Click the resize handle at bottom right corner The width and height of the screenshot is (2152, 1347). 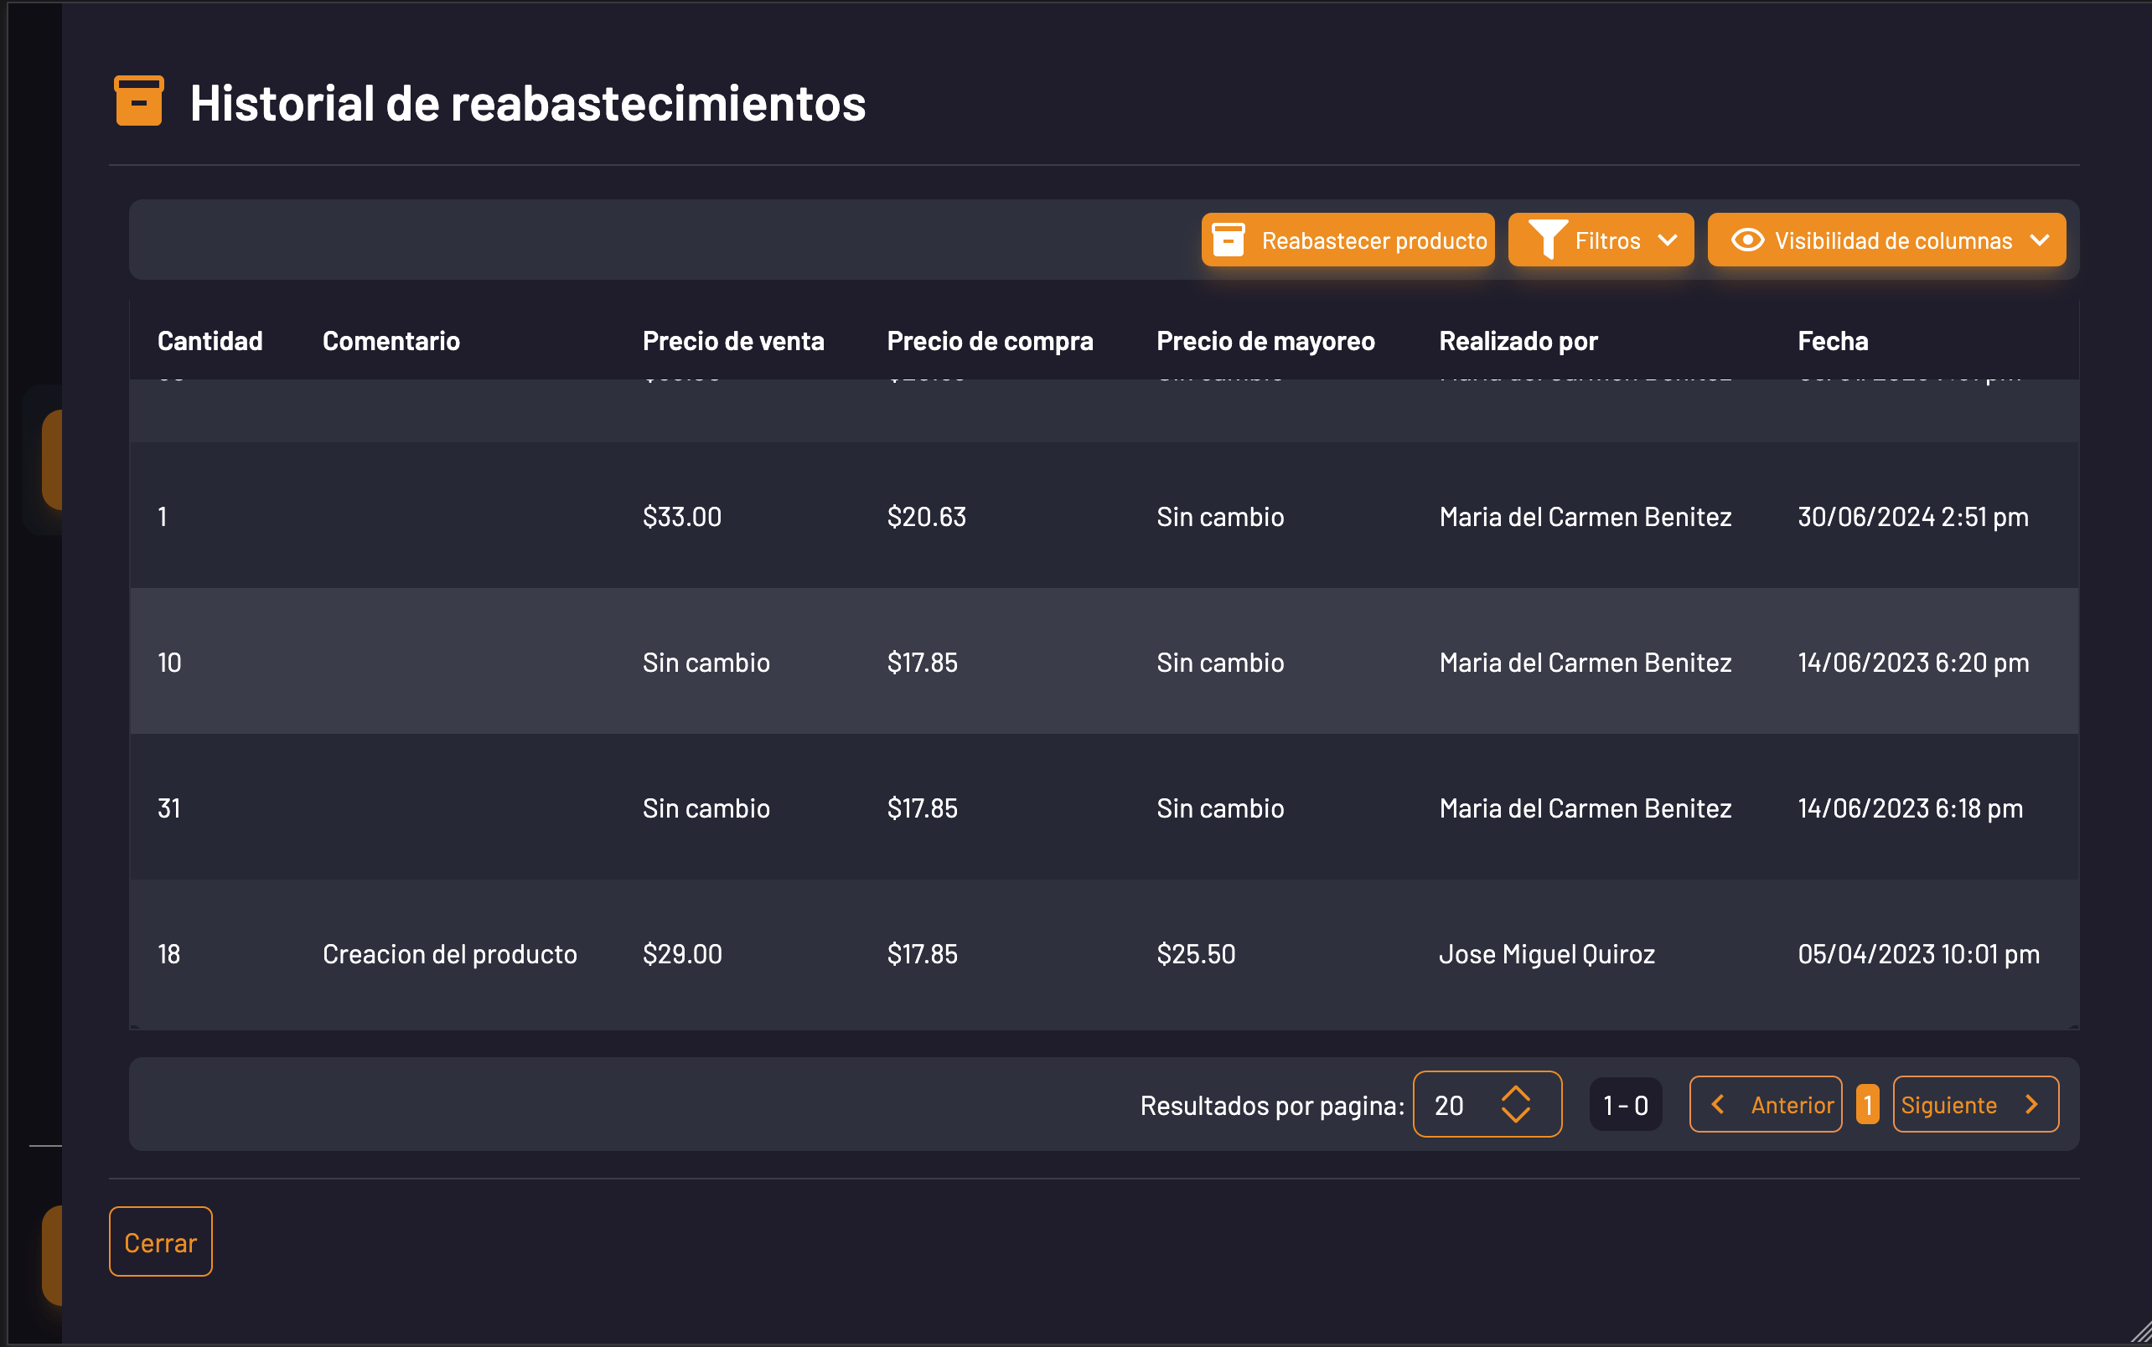pyautogui.click(x=2139, y=1336)
